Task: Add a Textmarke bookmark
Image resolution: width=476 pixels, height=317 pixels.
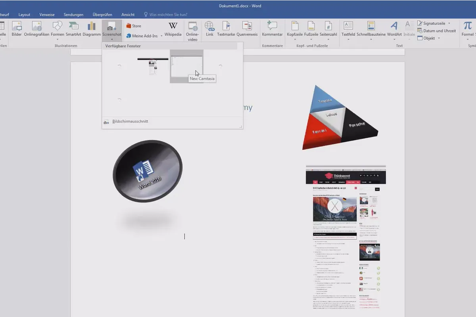Action: click(x=226, y=29)
